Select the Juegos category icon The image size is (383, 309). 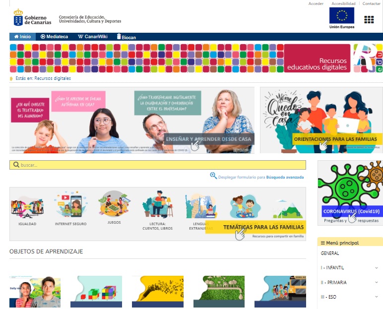tap(114, 204)
